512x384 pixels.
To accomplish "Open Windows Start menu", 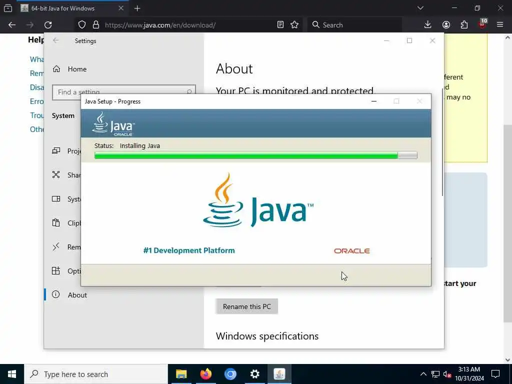I will 12,374.
